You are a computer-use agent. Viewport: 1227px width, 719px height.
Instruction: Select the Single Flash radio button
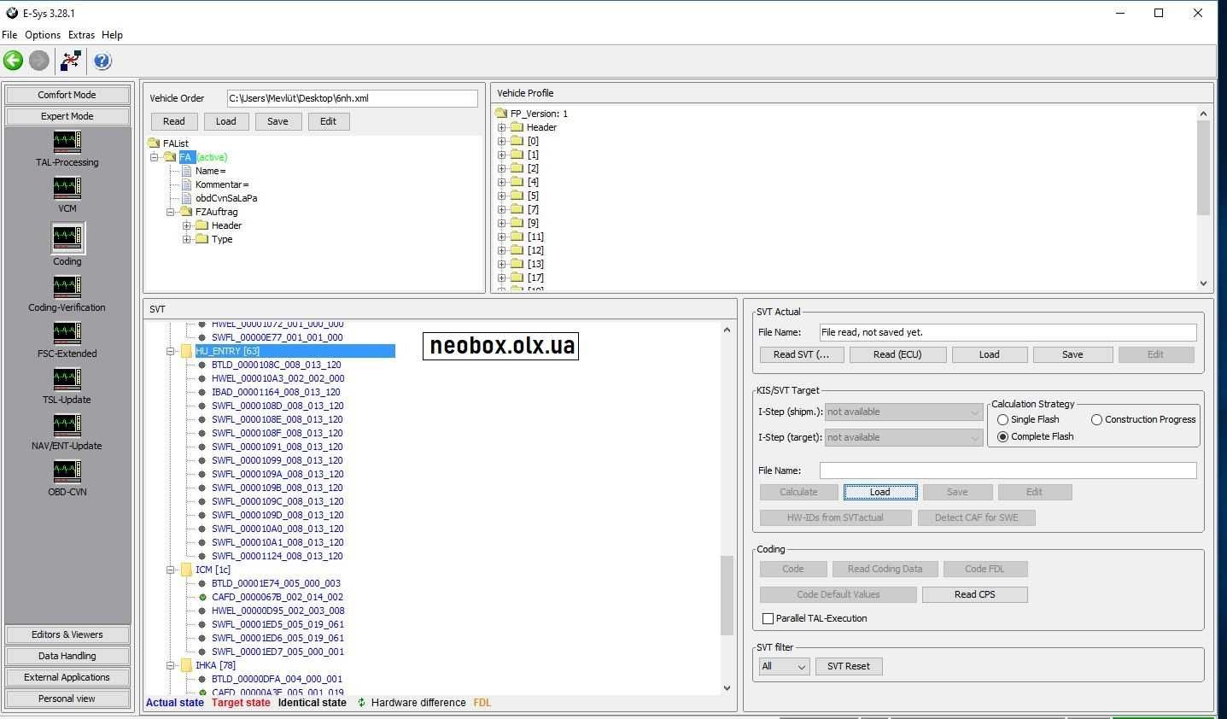[x=1002, y=419]
